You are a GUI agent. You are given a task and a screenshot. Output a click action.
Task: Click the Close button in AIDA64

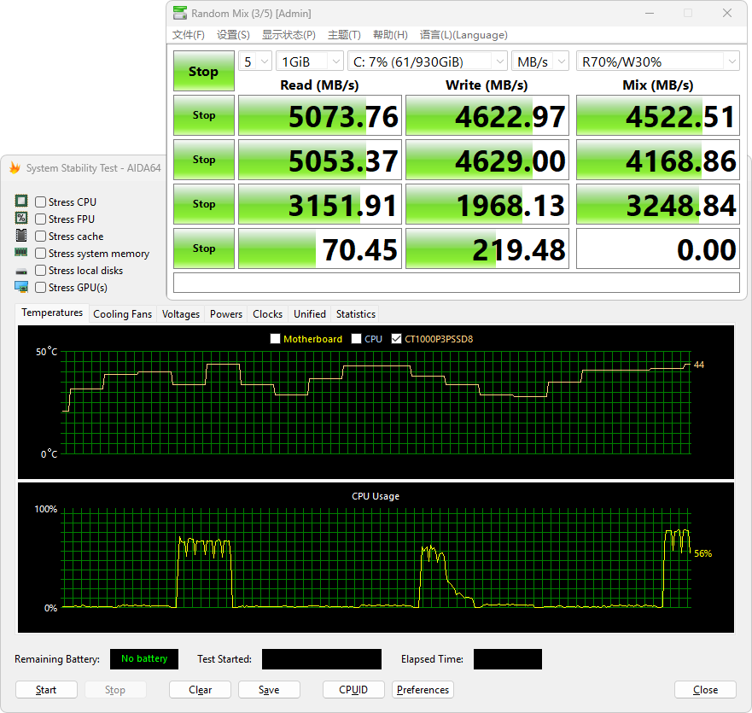(705, 689)
